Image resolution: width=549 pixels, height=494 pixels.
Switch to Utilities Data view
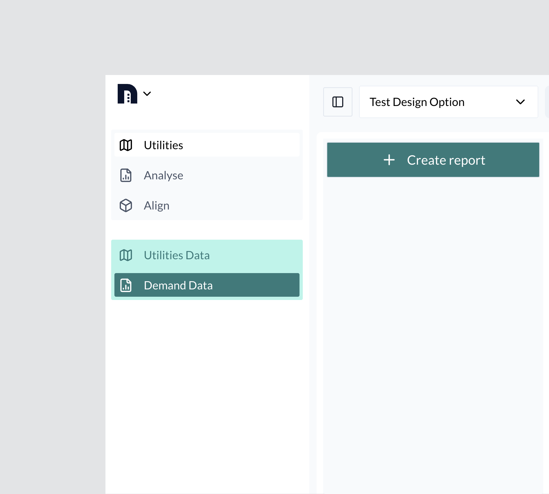(x=177, y=255)
